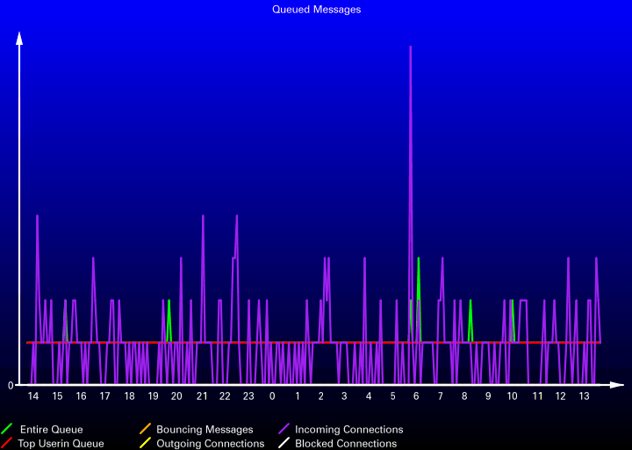This screenshot has width=632, height=450.
Task: Click the purple Incoming Connections legend swatch
Action: [x=284, y=429]
